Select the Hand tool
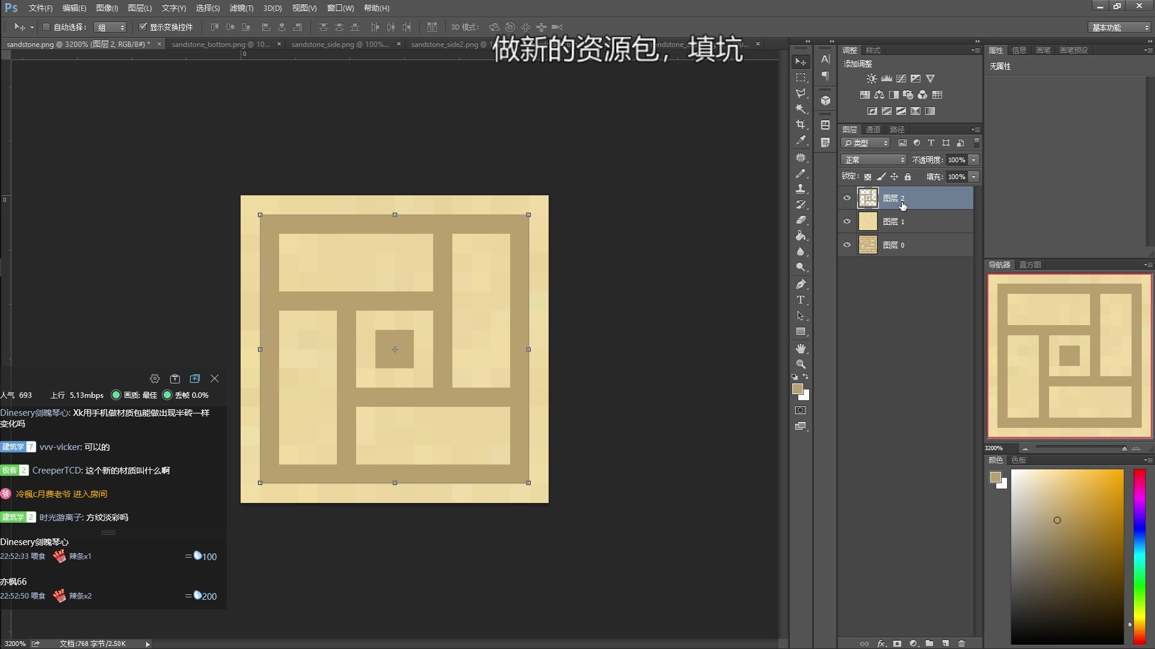The width and height of the screenshot is (1155, 649). (801, 349)
